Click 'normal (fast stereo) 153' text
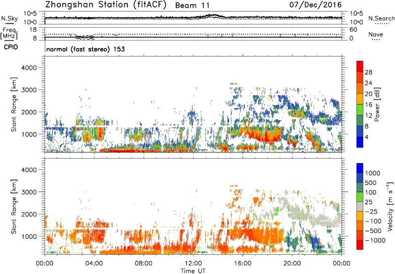This screenshot has width=395, height=274. click(85, 49)
